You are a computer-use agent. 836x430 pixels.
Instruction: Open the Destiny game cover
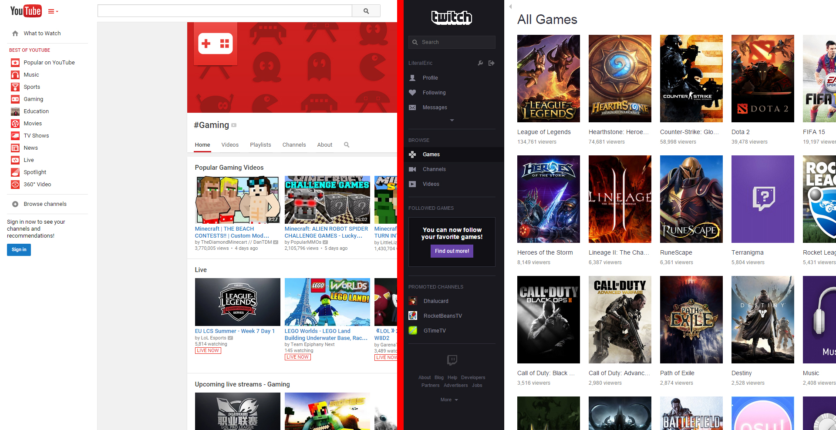(x=763, y=319)
